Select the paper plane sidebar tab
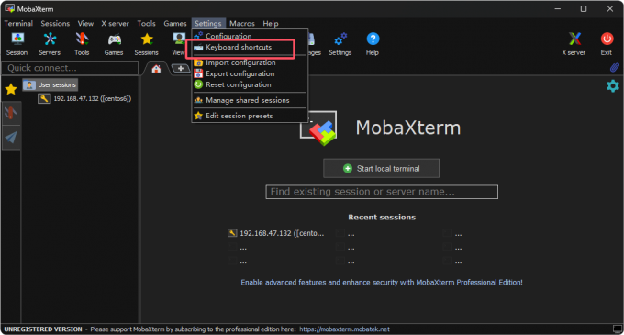The height and width of the screenshot is (335, 624). 11,138
